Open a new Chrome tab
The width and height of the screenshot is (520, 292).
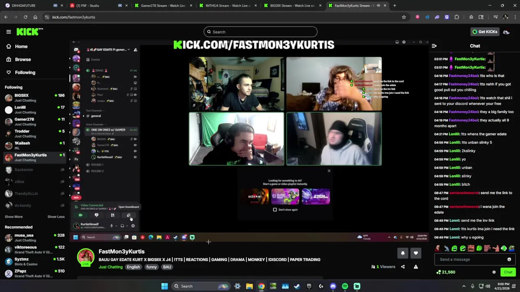point(394,6)
